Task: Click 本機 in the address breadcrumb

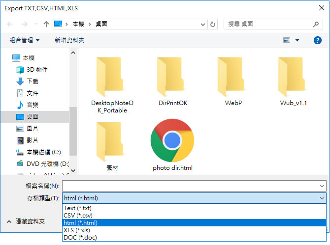Action: tap(78, 24)
